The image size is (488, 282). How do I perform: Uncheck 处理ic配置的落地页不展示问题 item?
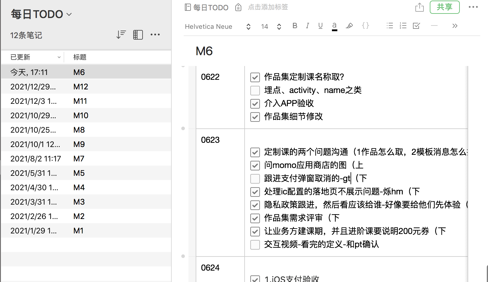pyautogui.click(x=255, y=192)
